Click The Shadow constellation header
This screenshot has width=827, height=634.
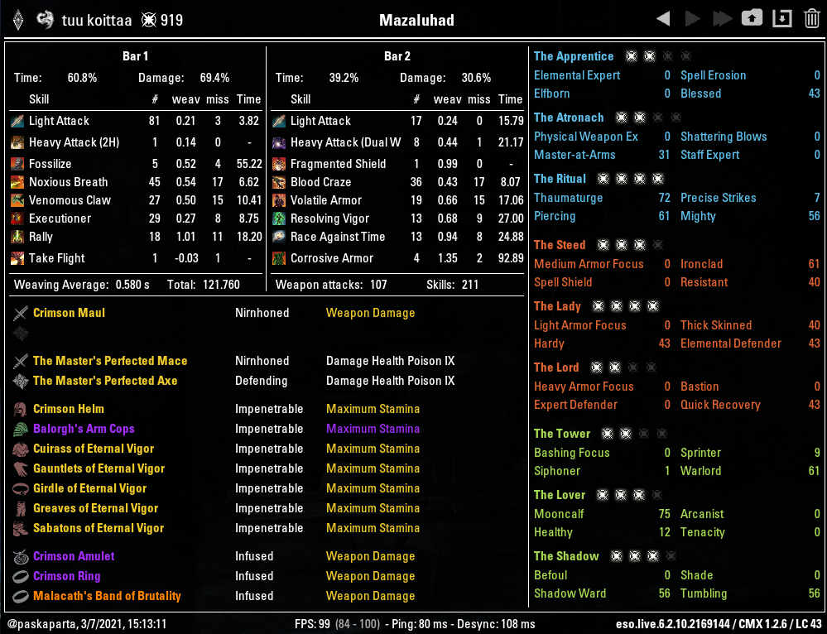566,556
